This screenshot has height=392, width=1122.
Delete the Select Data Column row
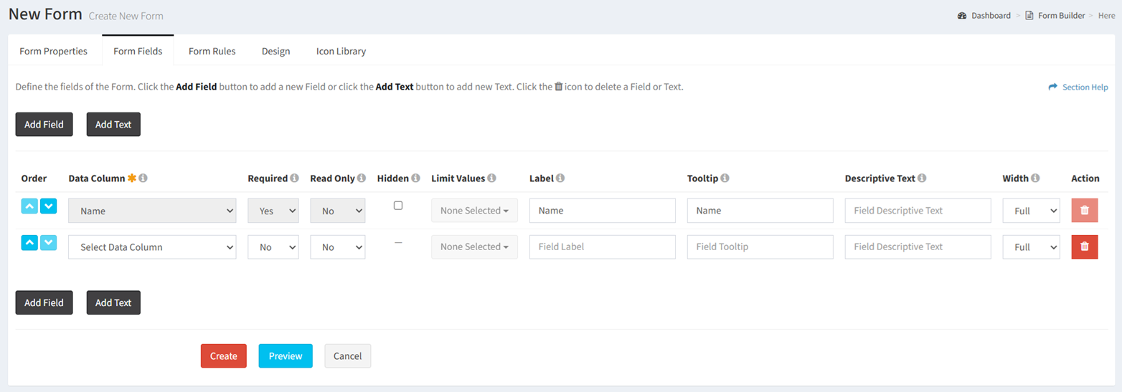click(1084, 247)
